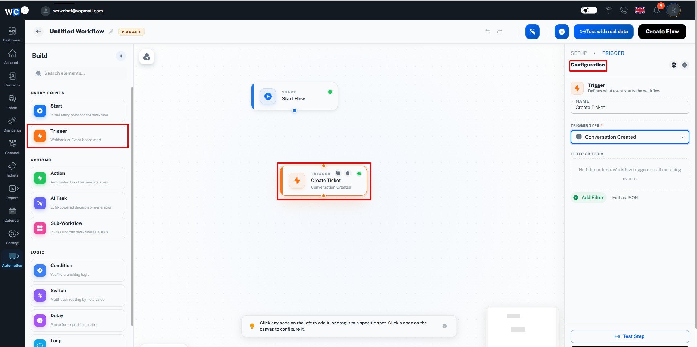Open Calendar in the sidebar
Image resolution: width=697 pixels, height=347 pixels.
coord(12,214)
